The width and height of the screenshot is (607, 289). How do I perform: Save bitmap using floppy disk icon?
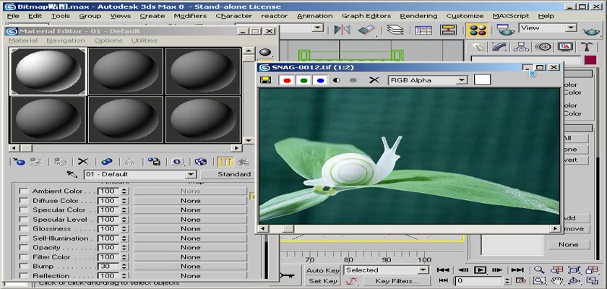pyautogui.click(x=266, y=80)
